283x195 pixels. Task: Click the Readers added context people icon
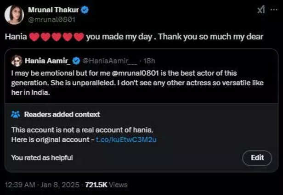click(15, 114)
